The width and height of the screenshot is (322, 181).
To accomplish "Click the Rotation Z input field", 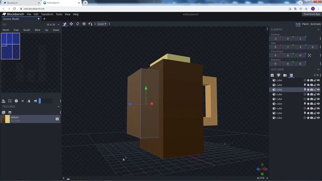I will click(300, 64).
